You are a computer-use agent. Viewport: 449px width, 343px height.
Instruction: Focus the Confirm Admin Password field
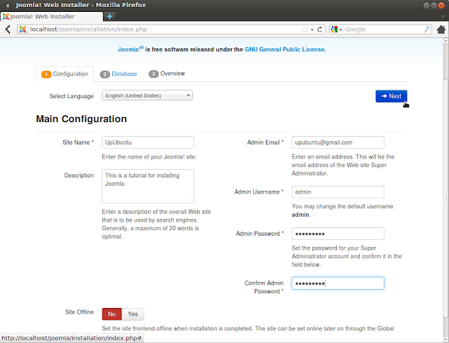(338, 283)
